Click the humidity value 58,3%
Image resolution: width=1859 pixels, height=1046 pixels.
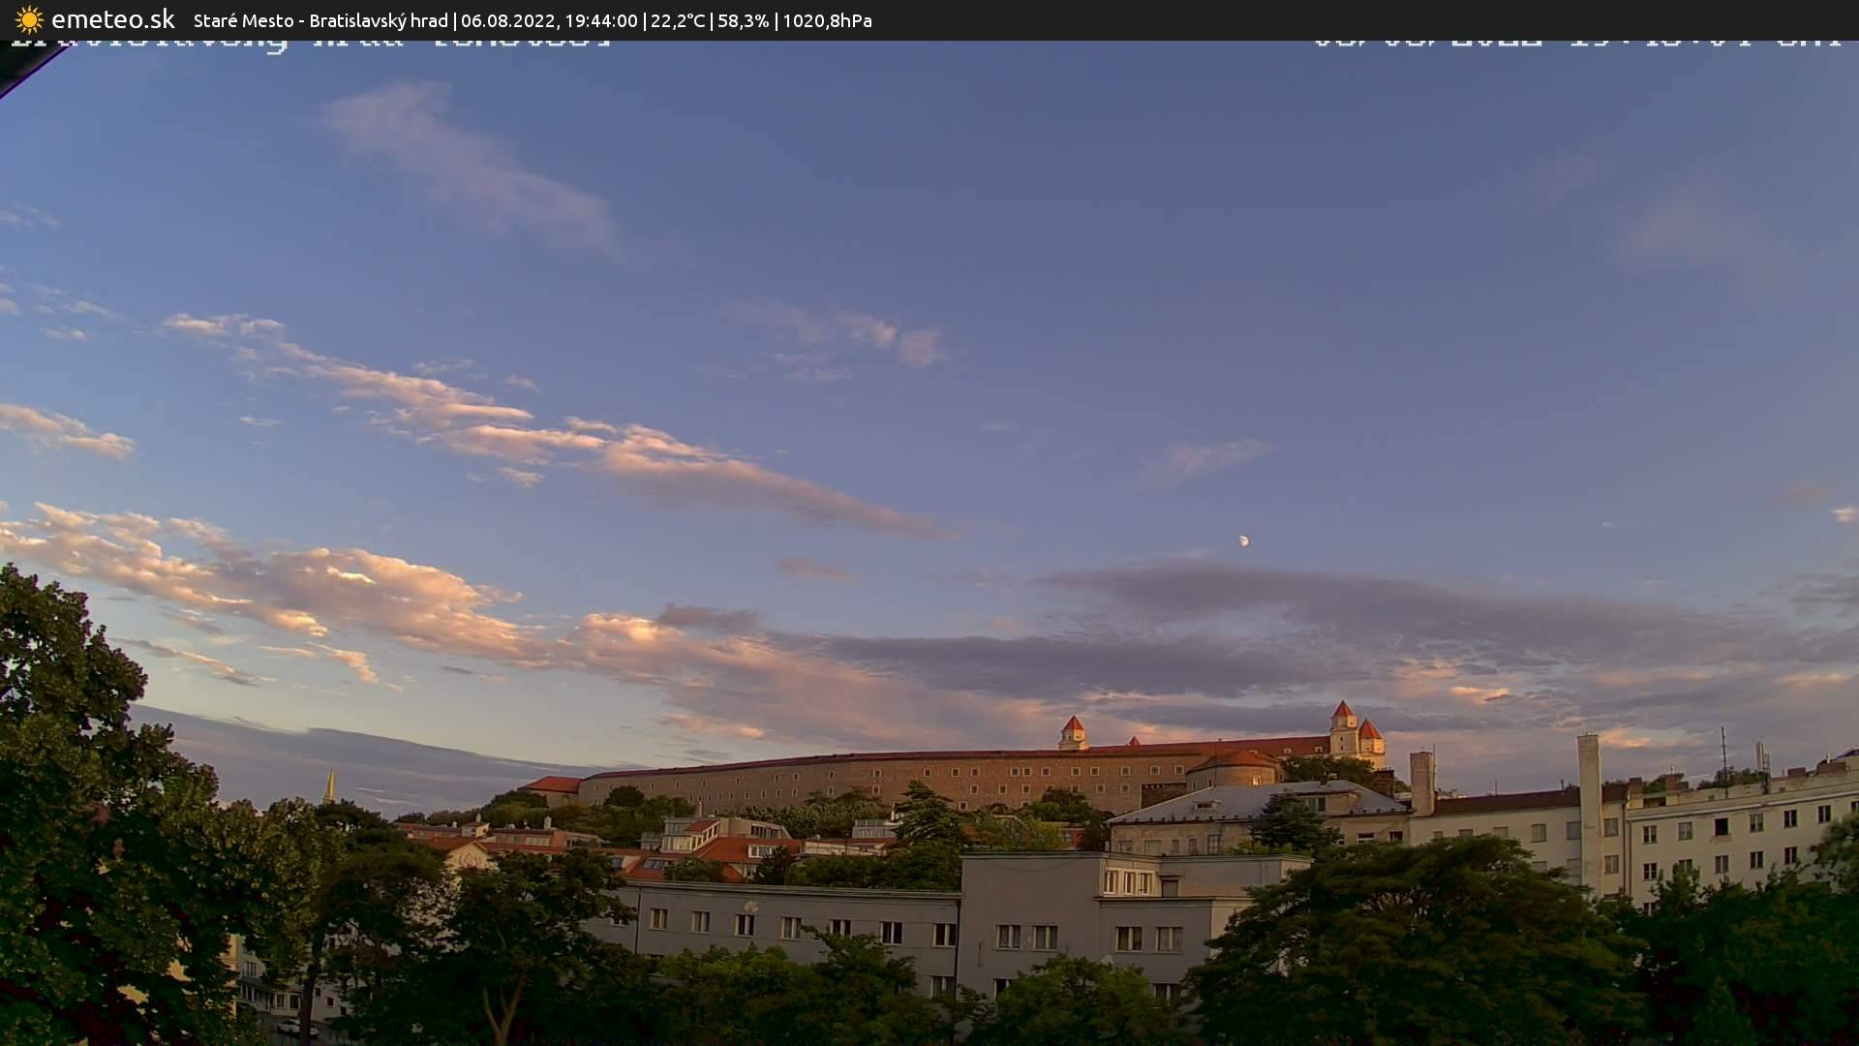(x=743, y=20)
